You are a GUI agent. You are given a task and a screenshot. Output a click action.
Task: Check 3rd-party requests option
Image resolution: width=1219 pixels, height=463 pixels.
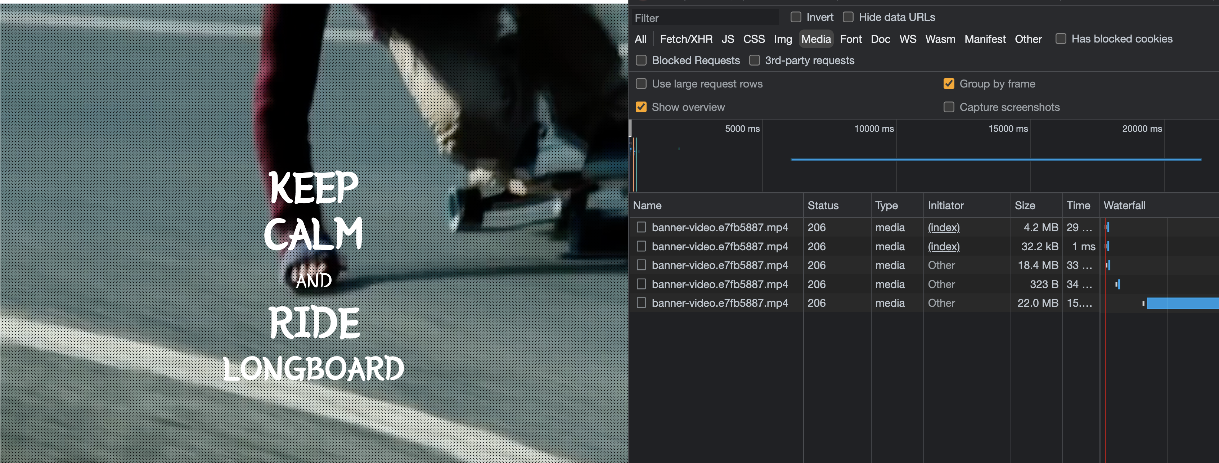pyautogui.click(x=754, y=60)
